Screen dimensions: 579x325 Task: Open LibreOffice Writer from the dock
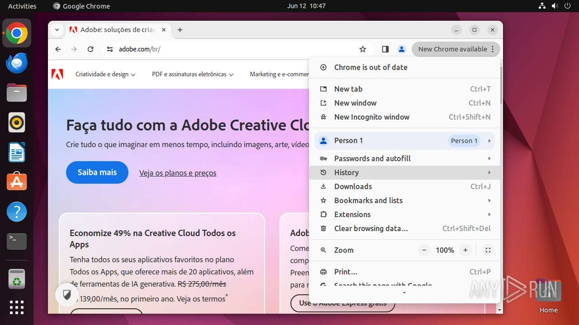tap(17, 152)
